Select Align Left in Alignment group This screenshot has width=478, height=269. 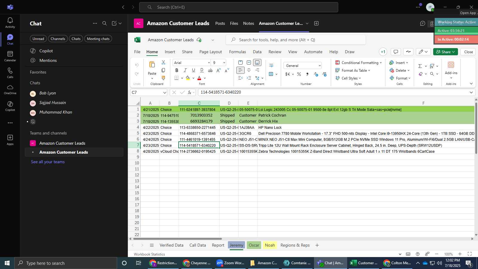pyautogui.click(x=240, y=70)
